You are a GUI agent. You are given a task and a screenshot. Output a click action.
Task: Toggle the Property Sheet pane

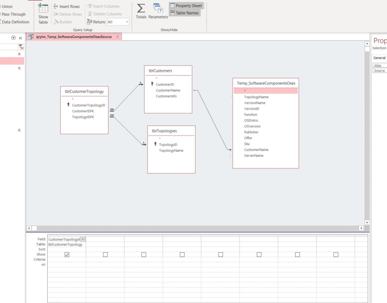(x=186, y=6)
